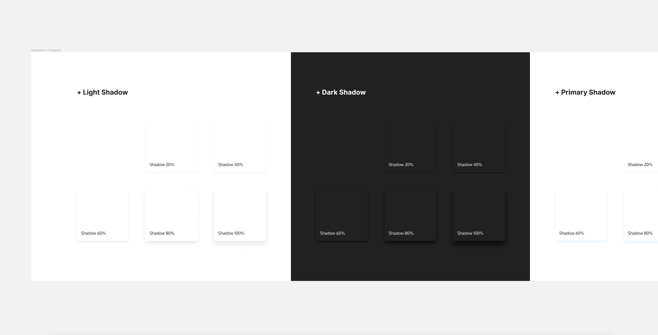Click the Primary Shadow heading text

tap(585, 92)
